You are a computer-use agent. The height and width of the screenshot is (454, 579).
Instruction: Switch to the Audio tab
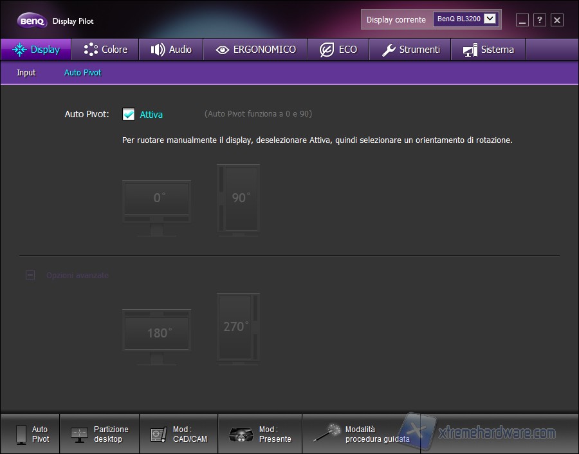pos(171,50)
